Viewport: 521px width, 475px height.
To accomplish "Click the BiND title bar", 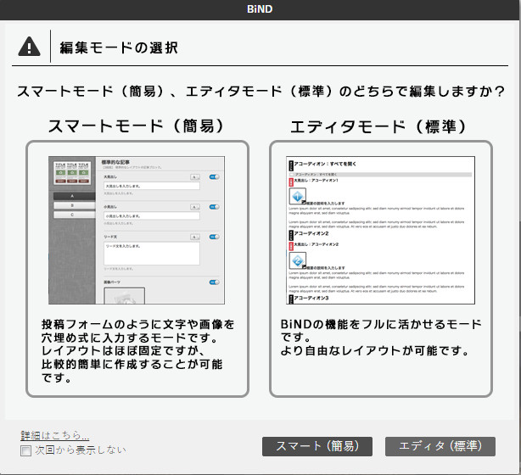I will click(x=260, y=9).
